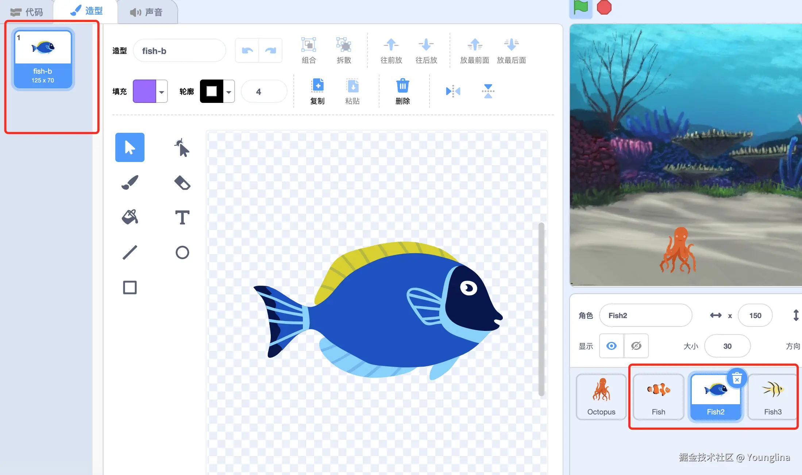
Task: Select the Reshape tool
Action: (182, 148)
